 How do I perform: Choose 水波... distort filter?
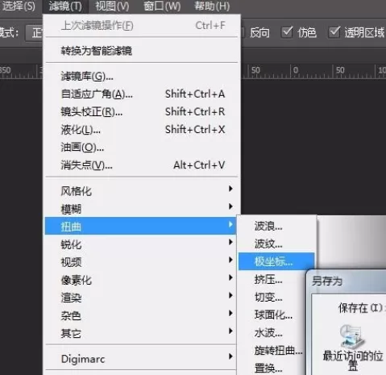272,332
